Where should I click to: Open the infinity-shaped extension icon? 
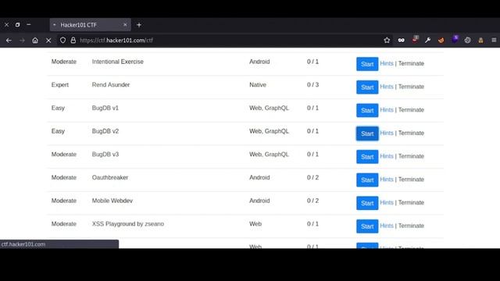click(401, 40)
